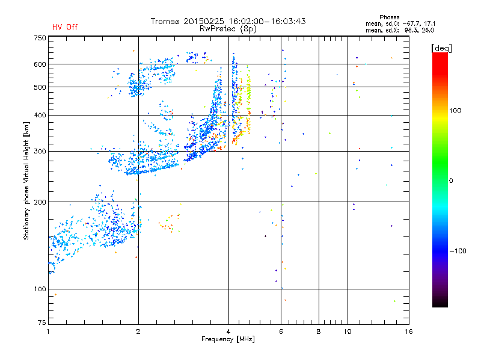Click the x-axis tick label '8'

(x=319, y=332)
